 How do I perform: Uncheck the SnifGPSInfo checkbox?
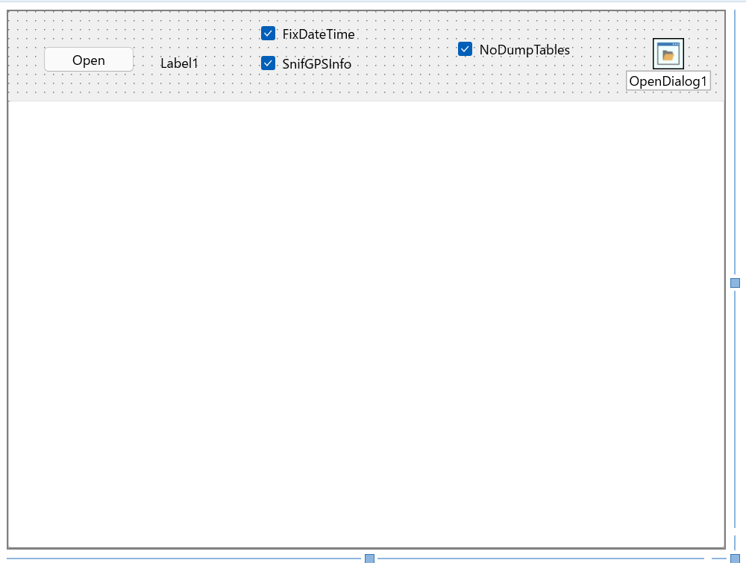(269, 63)
